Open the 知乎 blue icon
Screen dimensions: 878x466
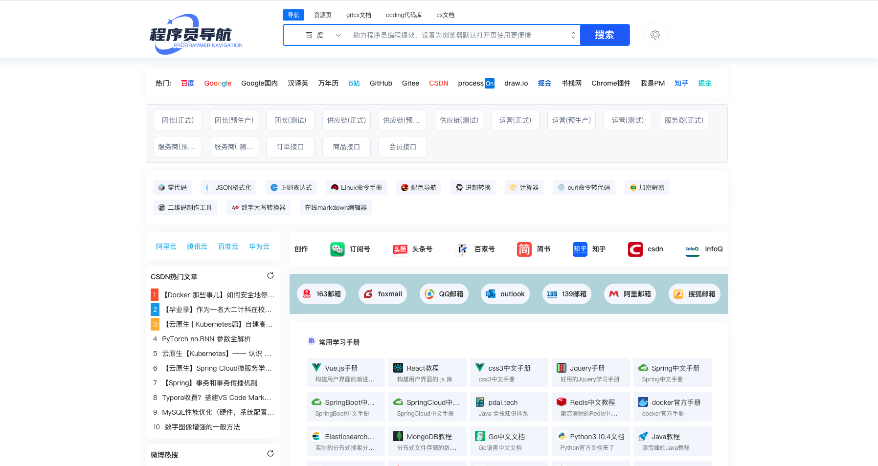pos(580,249)
